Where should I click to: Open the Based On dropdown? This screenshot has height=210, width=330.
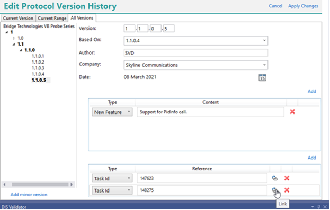[264, 40]
